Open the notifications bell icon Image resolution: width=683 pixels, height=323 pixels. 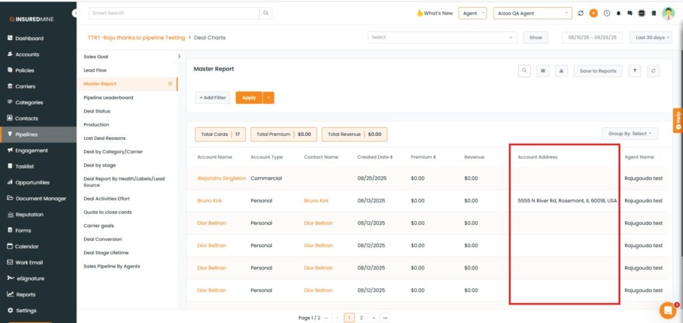(618, 13)
